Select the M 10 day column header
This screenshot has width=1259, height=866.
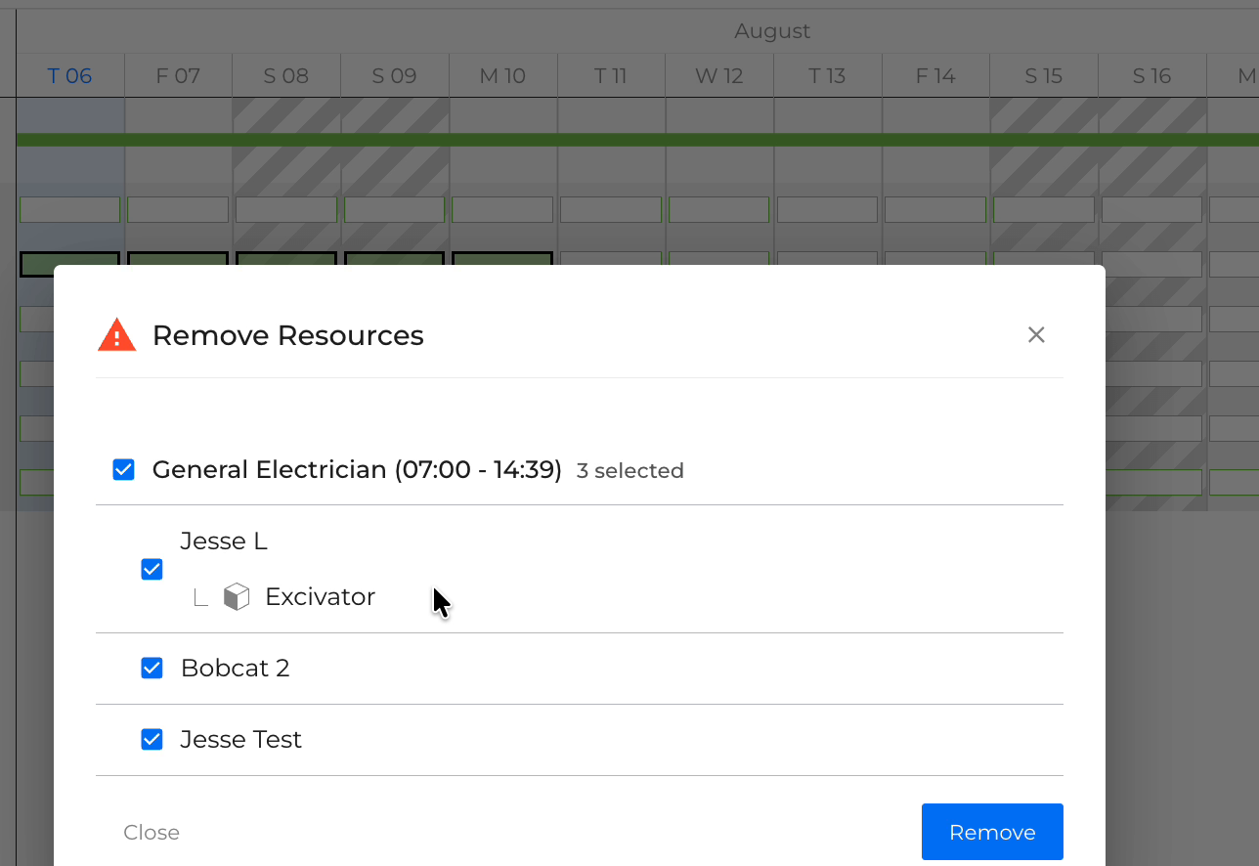pos(502,76)
